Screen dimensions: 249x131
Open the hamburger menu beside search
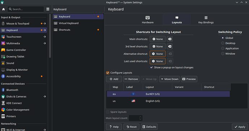(x=48, y=9)
